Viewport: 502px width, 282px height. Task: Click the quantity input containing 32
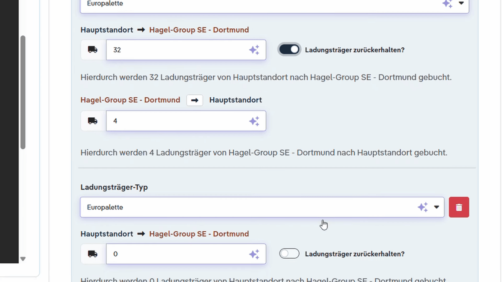186,50
